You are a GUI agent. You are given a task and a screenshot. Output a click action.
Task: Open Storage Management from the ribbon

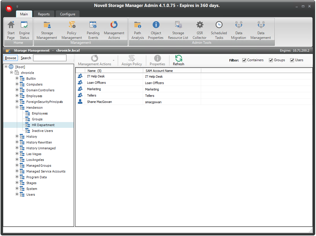[x=47, y=30]
